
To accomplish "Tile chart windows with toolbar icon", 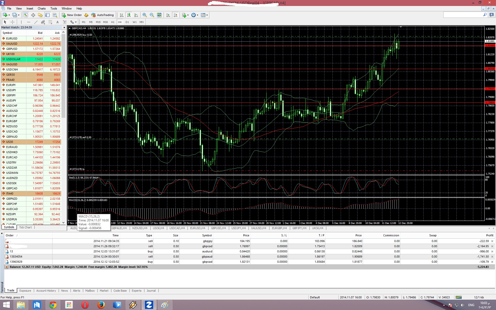I will [x=159, y=15].
